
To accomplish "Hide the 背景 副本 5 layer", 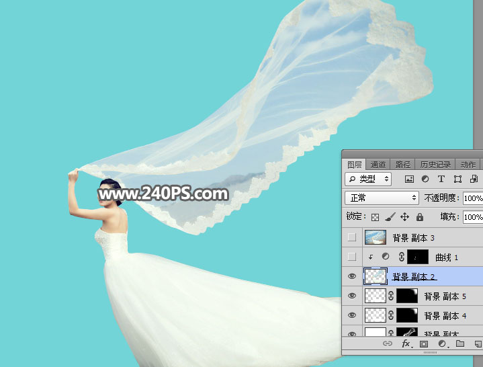I will click(352, 296).
